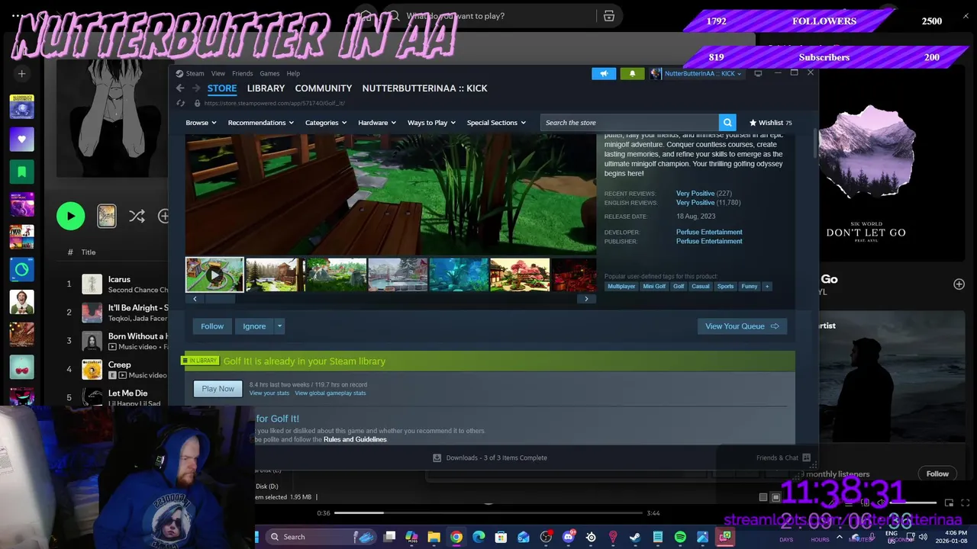977x549 pixels.
Task: Enter Steam Big Picture mode icon
Action: 758,73
